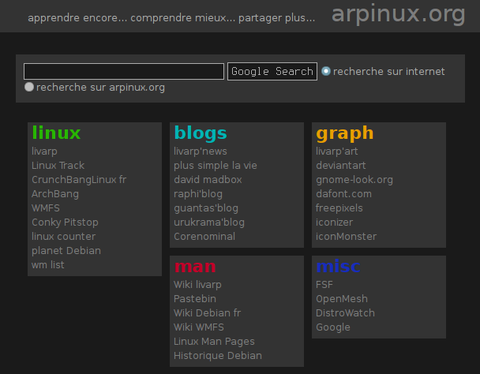
Task: Click the red 'man' heading
Action: pyautogui.click(x=195, y=267)
